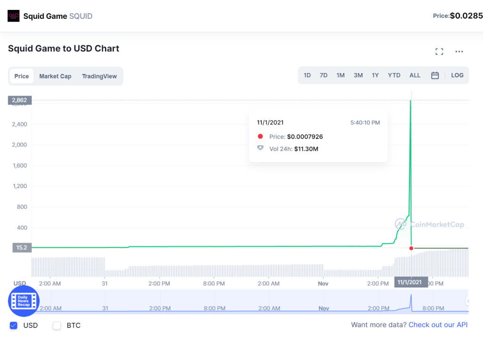Set chart range to 1Y
The height and width of the screenshot is (345, 483).
click(375, 75)
